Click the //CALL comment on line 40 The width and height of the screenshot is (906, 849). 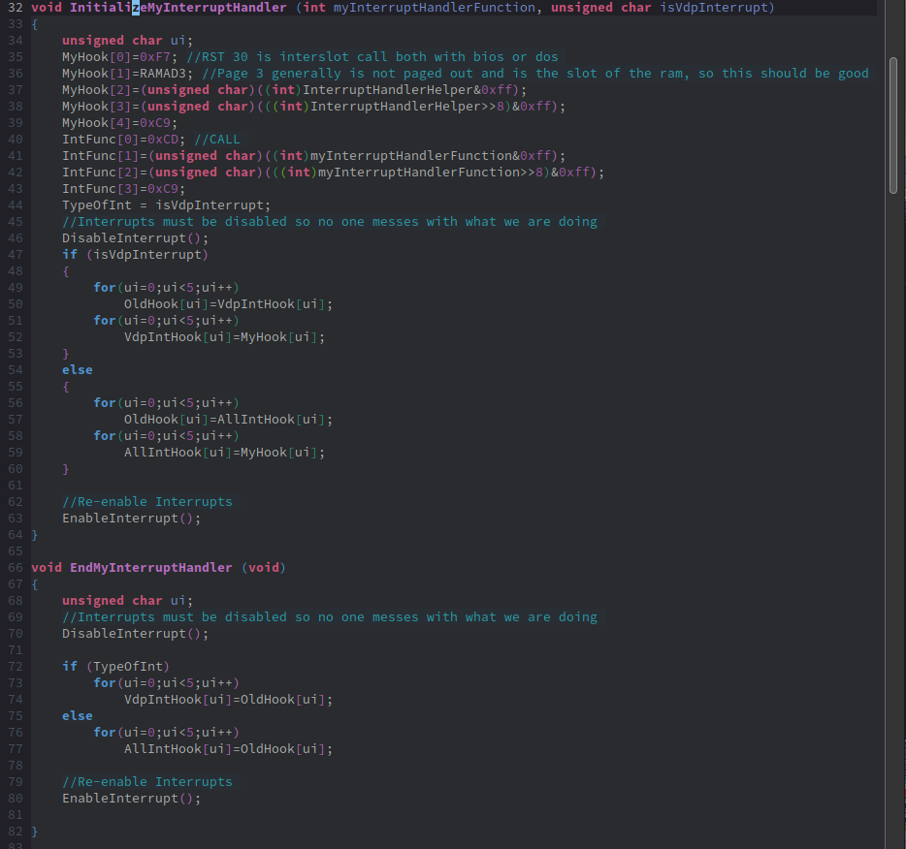(216, 140)
